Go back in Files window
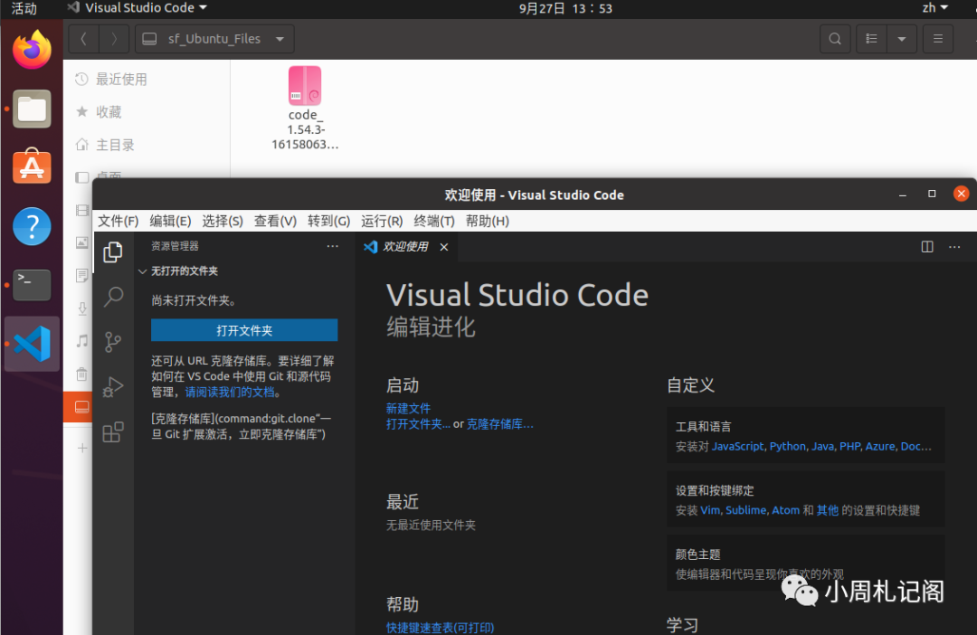The image size is (977, 635). (x=83, y=39)
